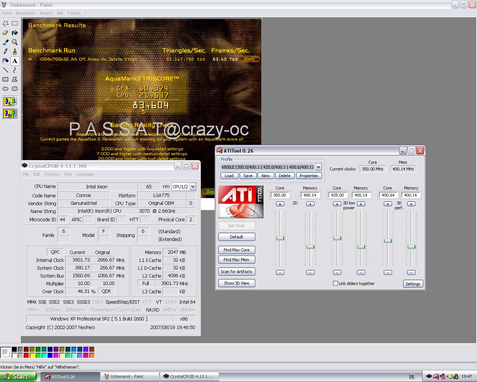Screen dimensions: 477x382
Task: Decrease 3D perf. Memory with minus button
Action: pos(411,272)
